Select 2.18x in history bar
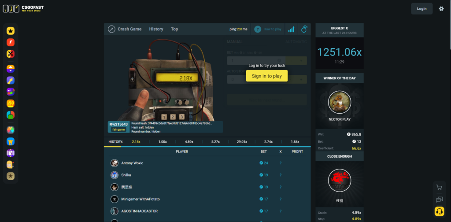Screen dimensions: 451x222 [136, 142]
